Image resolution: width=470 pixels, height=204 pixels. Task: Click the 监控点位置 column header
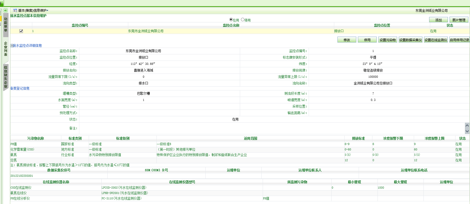coord(382,25)
